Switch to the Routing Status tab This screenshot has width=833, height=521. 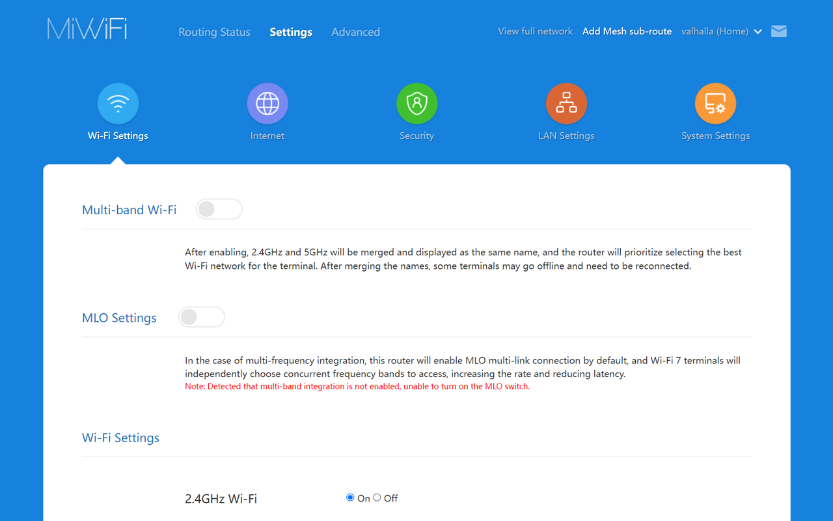pos(214,31)
